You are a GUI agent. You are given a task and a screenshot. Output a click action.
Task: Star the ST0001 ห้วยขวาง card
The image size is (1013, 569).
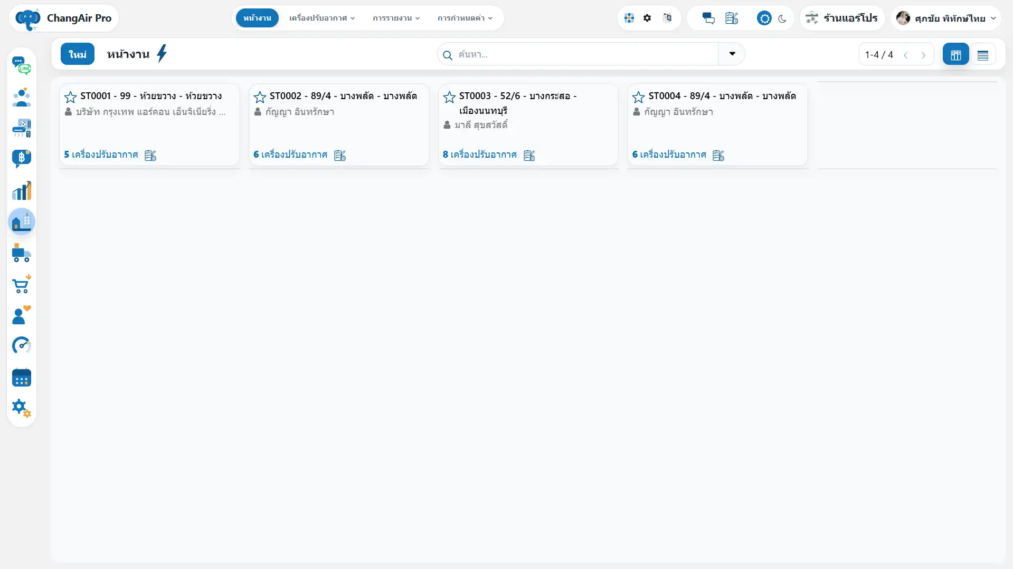point(70,97)
